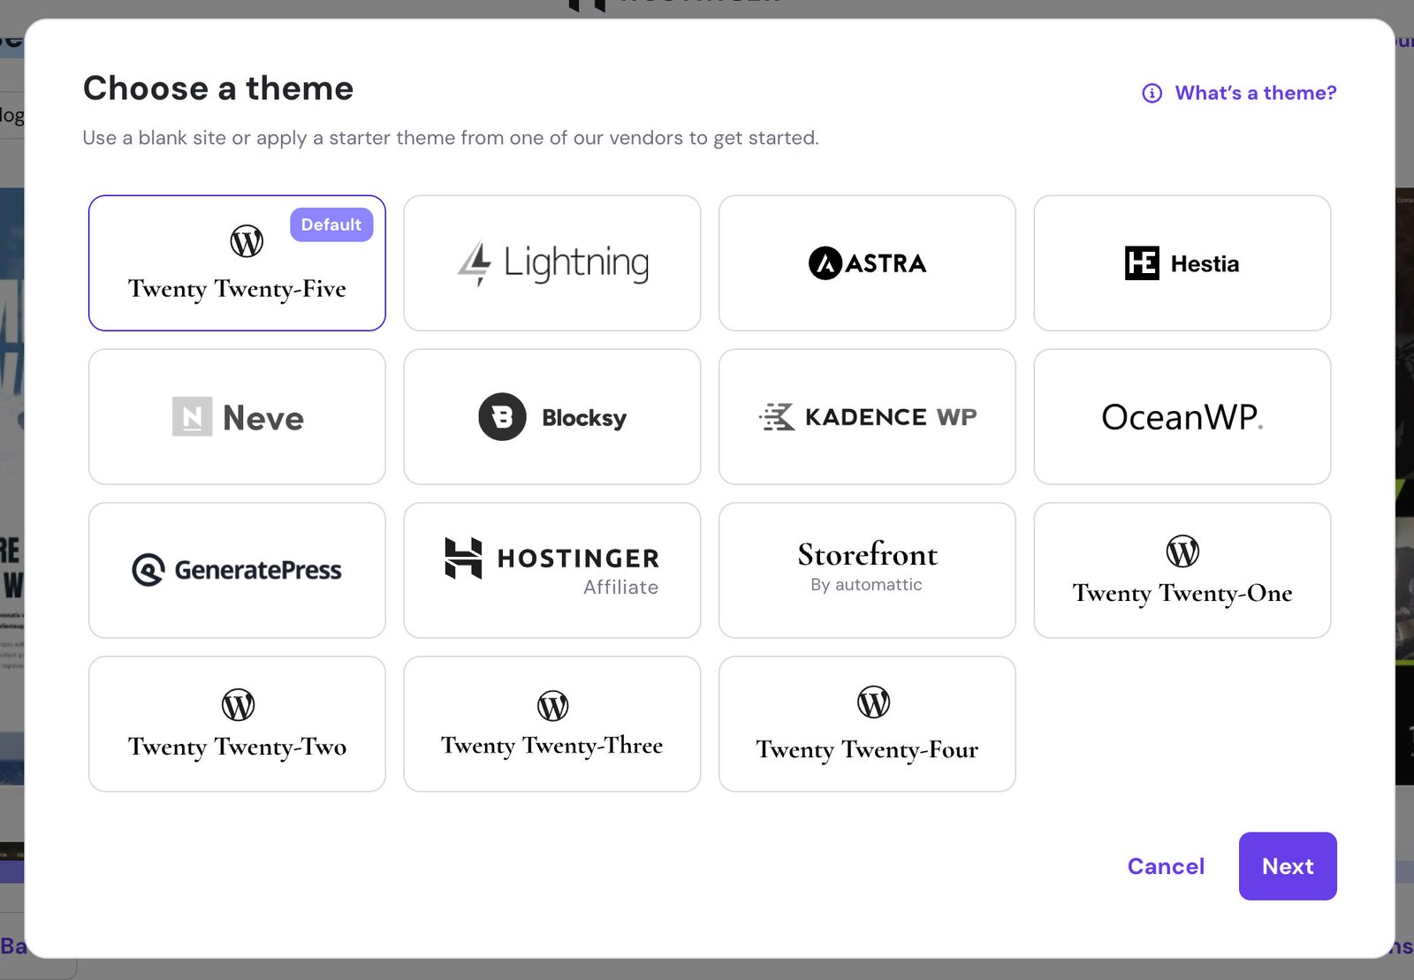Screen dimensions: 1414x980
Task: Click the info icon next to What's a theme
Action: [1151, 92]
